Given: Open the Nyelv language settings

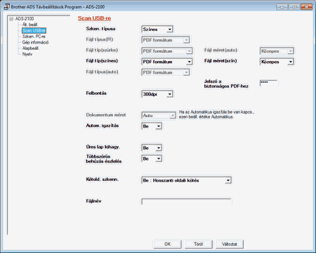Looking at the screenshot, I should click(x=27, y=54).
